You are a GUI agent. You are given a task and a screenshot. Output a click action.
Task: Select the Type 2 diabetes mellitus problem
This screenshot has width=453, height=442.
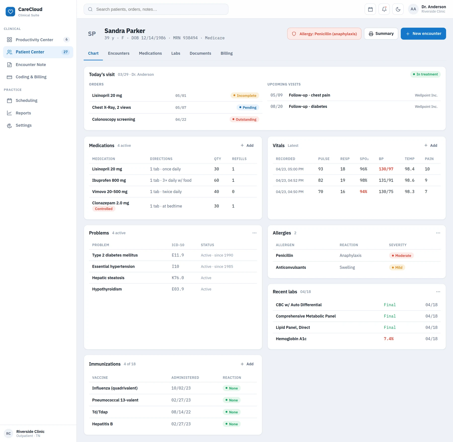[x=173, y=255]
